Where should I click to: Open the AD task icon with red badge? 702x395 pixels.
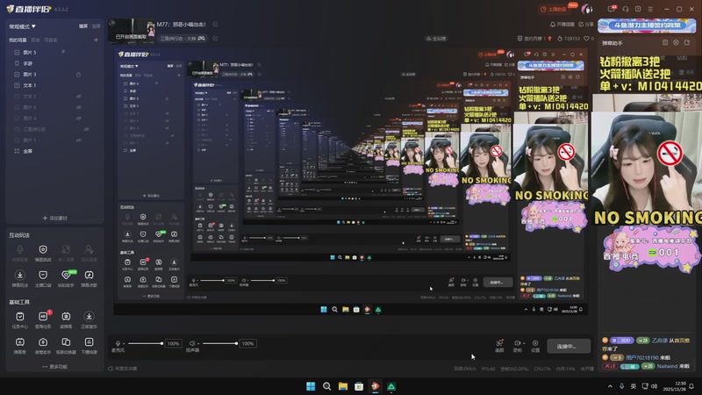(x=43, y=317)
